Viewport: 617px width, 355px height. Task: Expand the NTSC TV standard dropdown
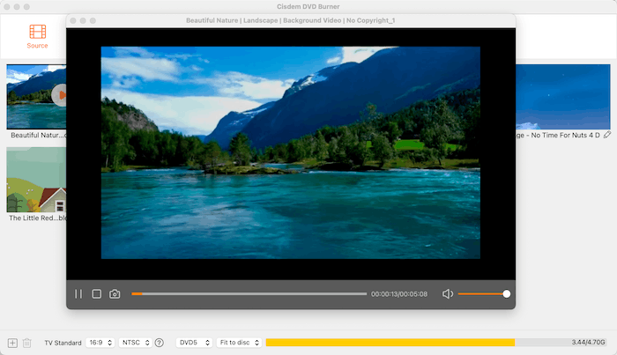[x=135, y=343]
